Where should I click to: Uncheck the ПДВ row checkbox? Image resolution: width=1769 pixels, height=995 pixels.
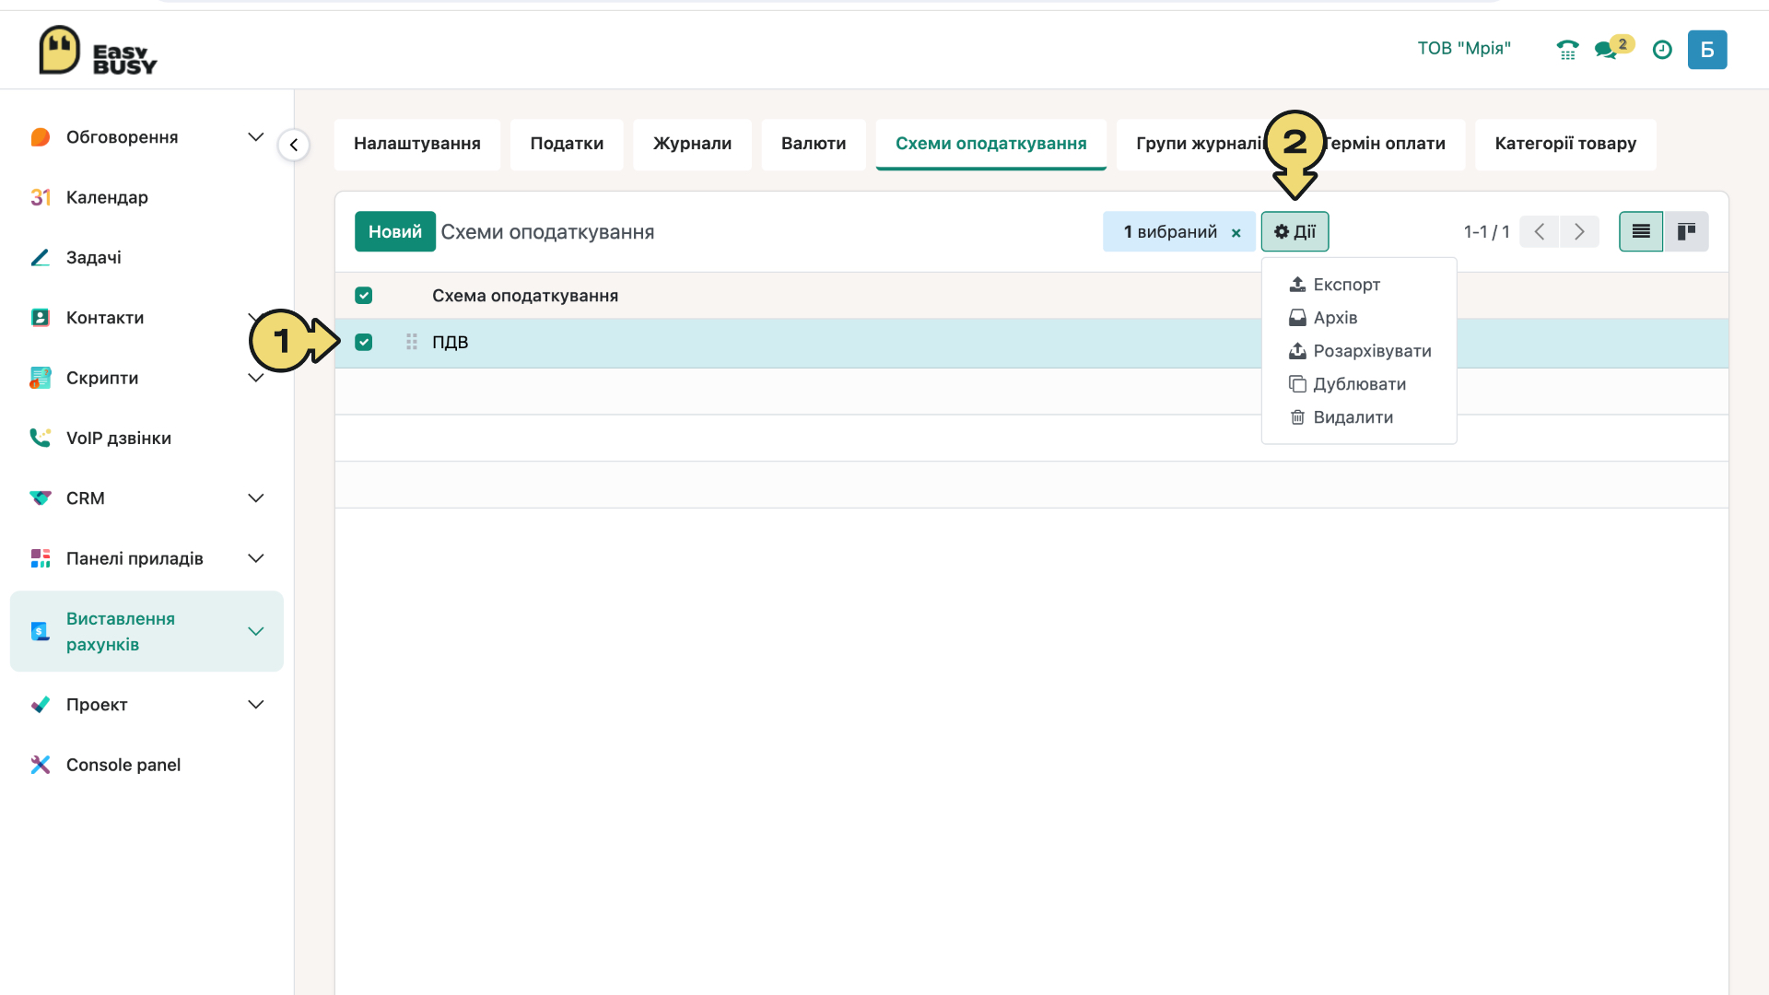[x=364, y=342]
